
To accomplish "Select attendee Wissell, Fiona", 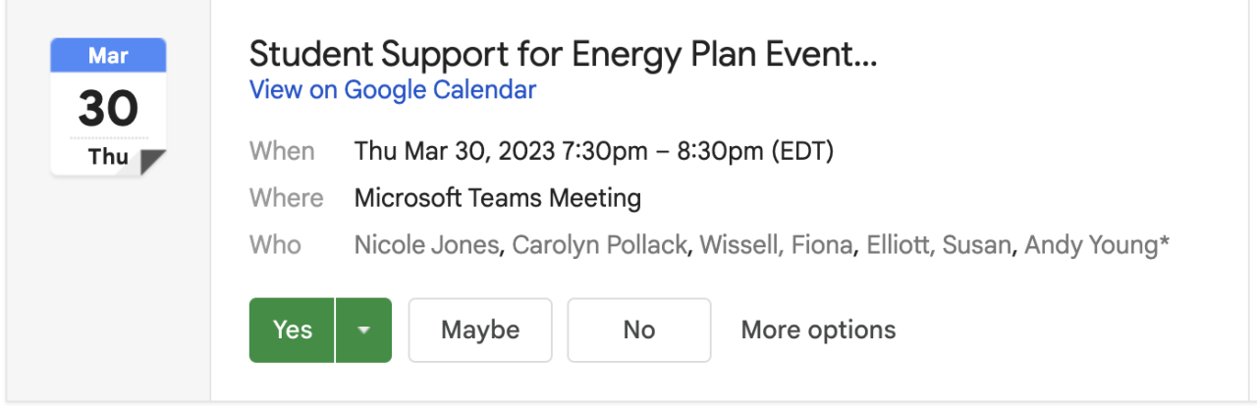I will (x=776, y=245).
